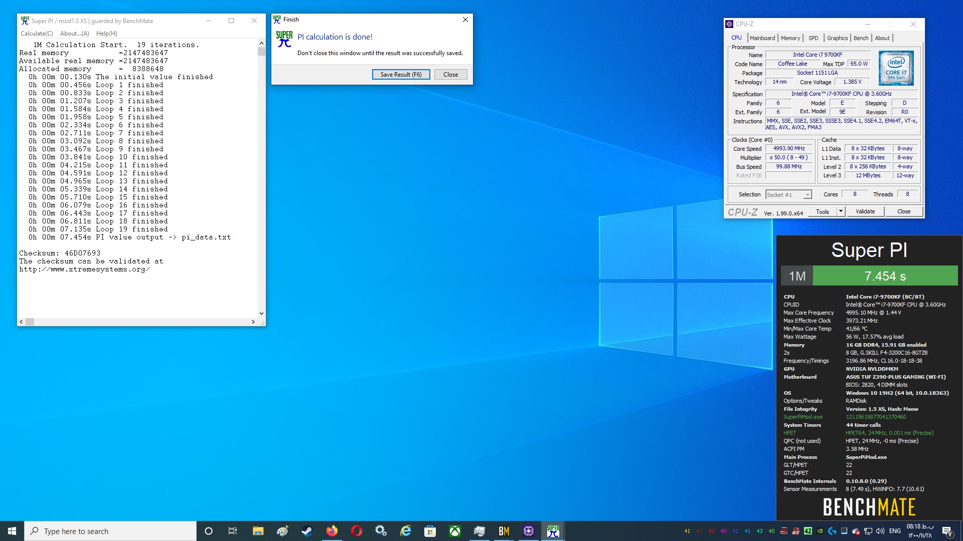Open the monitor-graph app on taskbar
This screenshot has width=963, height=541.
pos(479,531)
